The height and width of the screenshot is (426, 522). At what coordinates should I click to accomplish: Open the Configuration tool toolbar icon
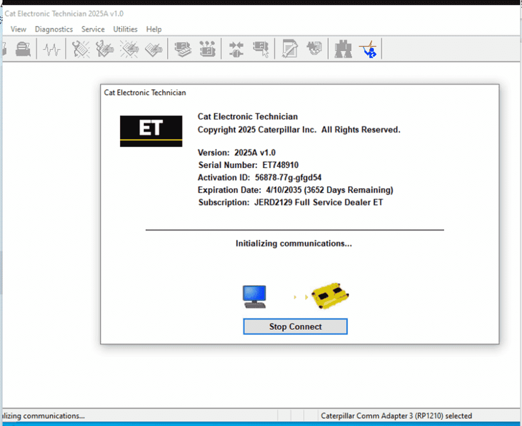[207, 50]
